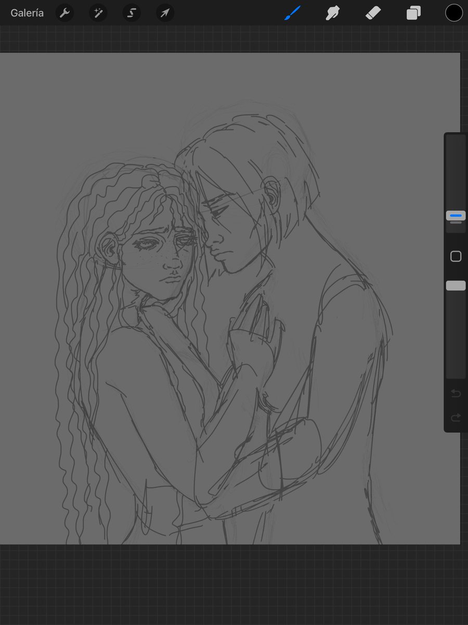Open the Actions wrench menu

click(64, 13)
